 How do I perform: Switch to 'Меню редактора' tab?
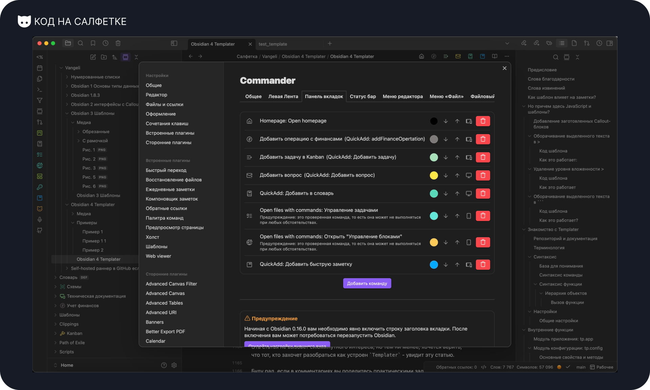coord(403,96)
